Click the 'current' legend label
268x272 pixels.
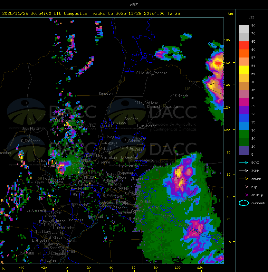258,203
